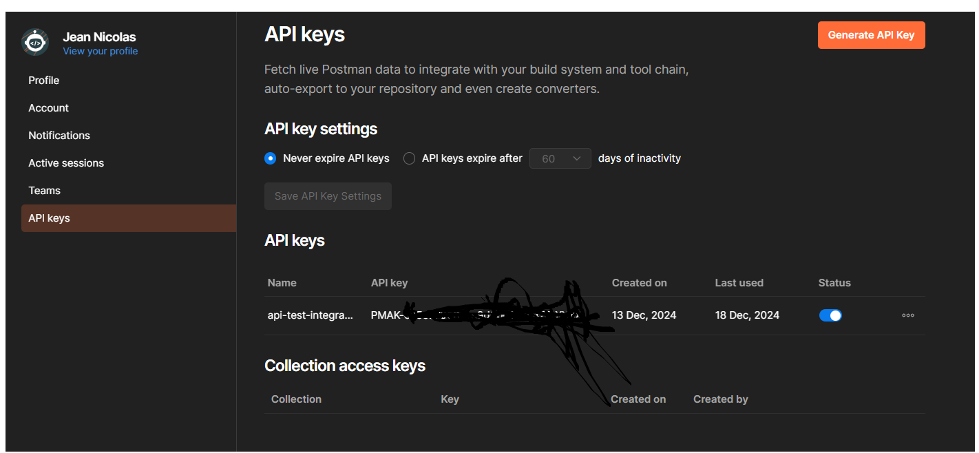Click the Last used column header
Screen dimensions: 979x453
(739, 283)
